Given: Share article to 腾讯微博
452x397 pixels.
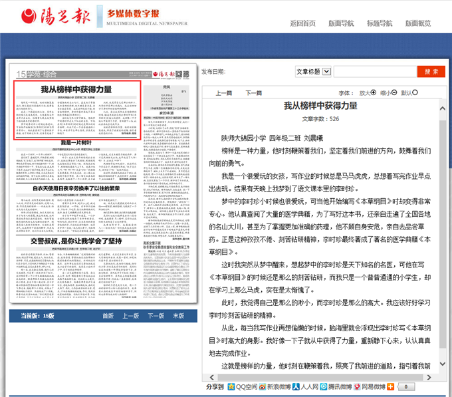Looking at the screenshot, I should coord(336,387).
